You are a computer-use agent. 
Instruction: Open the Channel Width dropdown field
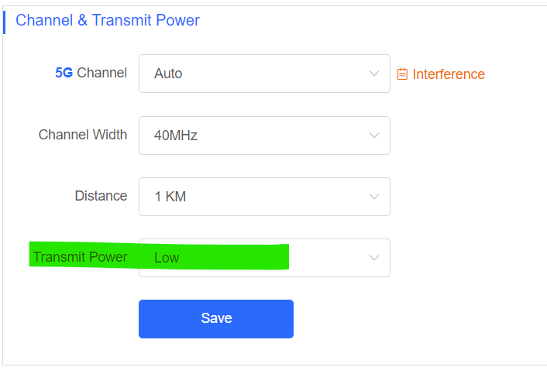click(263, 136)
